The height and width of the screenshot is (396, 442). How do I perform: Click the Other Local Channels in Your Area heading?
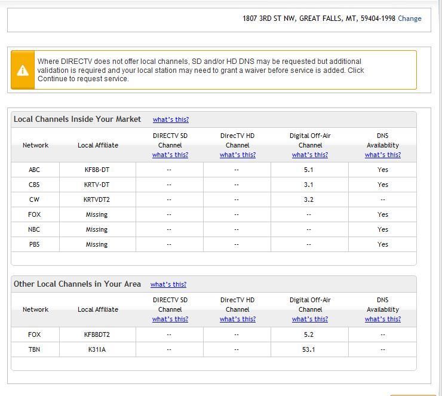77,284
